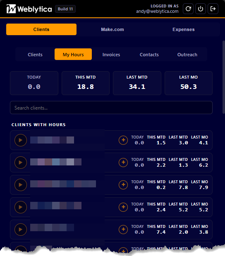
Task: Add hours via plus icon, row with 3.8 last mo
Action: tap(123, 230)
